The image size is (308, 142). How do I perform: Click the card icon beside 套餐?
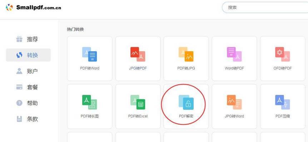19,87
